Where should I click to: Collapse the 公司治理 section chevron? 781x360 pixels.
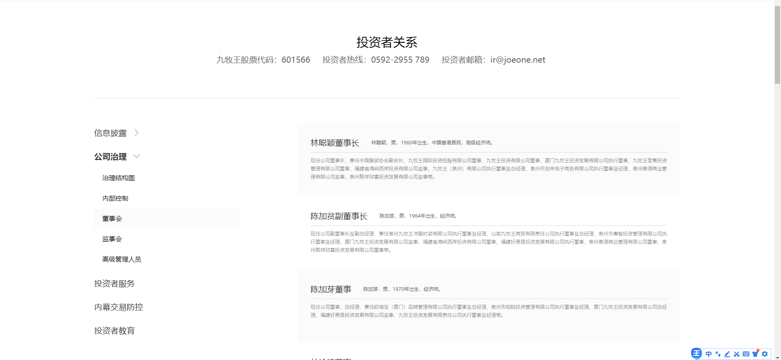[137, 156]
